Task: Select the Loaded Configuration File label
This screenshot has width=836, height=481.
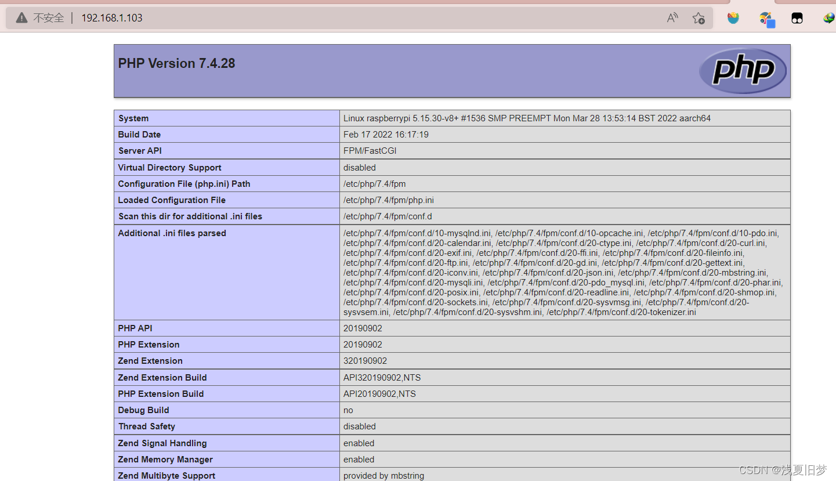Action: tap(172, 200)
